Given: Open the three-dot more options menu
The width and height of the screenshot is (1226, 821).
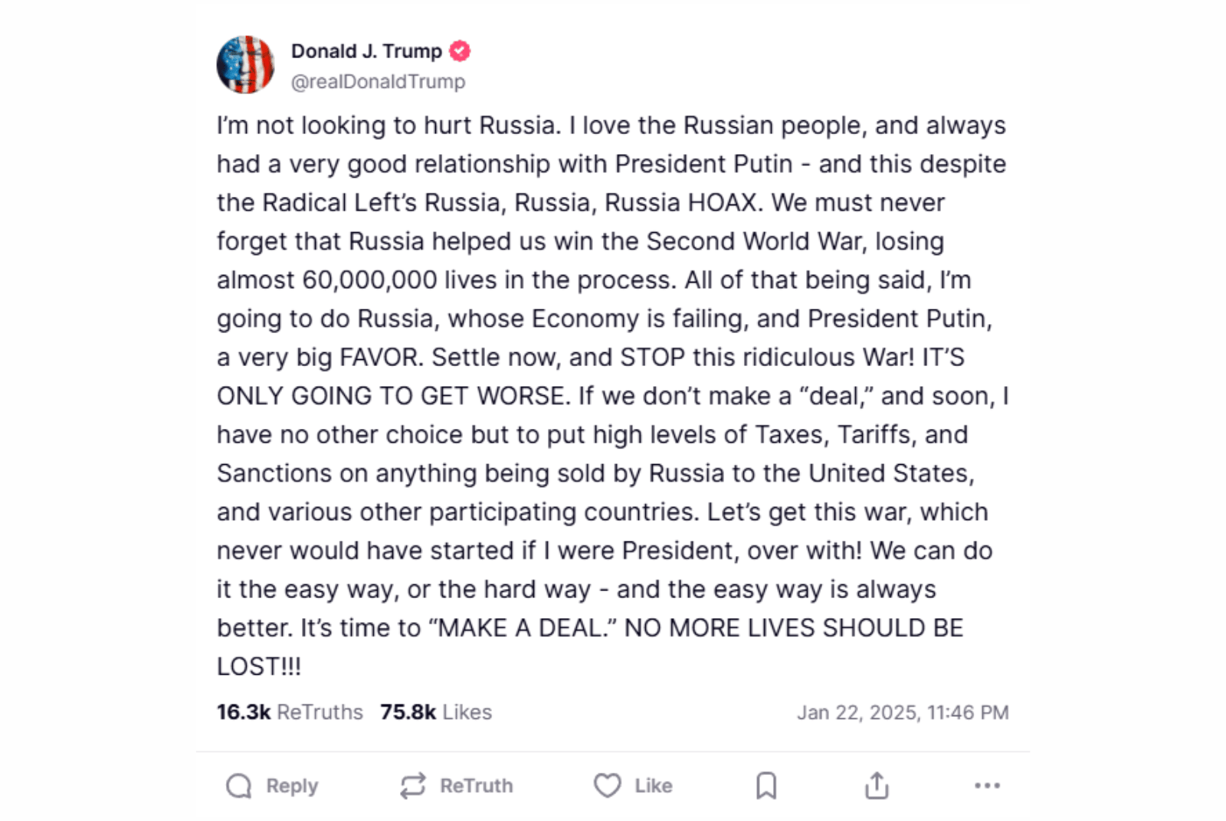Looking at the screenshot, I should pyautogui.click(x=987, y=786).
